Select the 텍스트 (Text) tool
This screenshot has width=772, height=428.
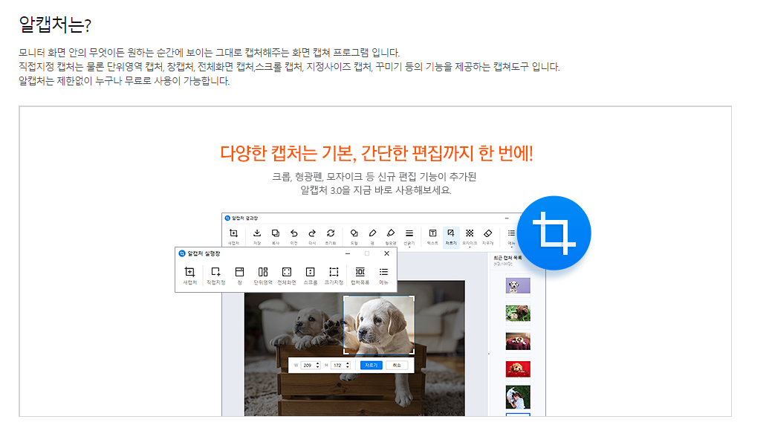point(431,232)
